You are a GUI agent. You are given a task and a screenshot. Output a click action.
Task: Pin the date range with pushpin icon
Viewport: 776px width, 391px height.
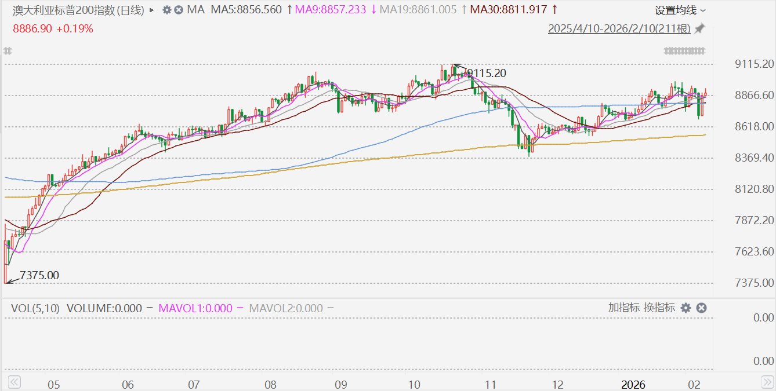tap(699, 28)
